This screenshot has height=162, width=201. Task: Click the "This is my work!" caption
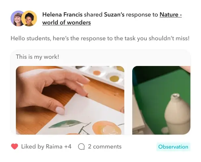[37, 57]
